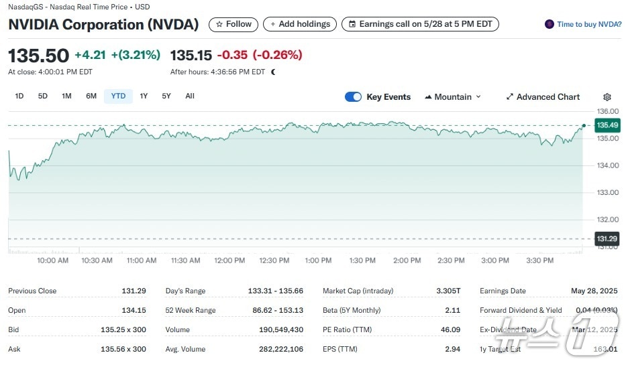Image resolution: width=628 pixels, height=365 pixels.
Task: Click the plus icon in Add holdings
Action: click(x=272, y=24)
